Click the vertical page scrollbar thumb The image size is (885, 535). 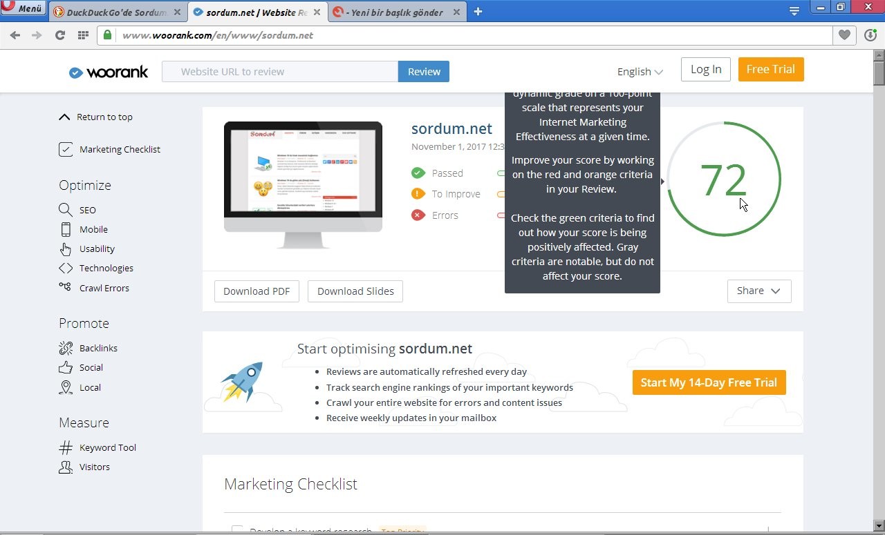[x=879, y=73]
